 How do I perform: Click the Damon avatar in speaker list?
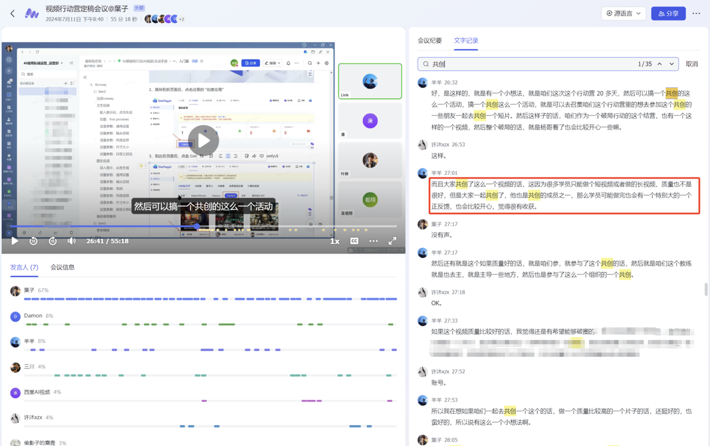coord(15,316)
